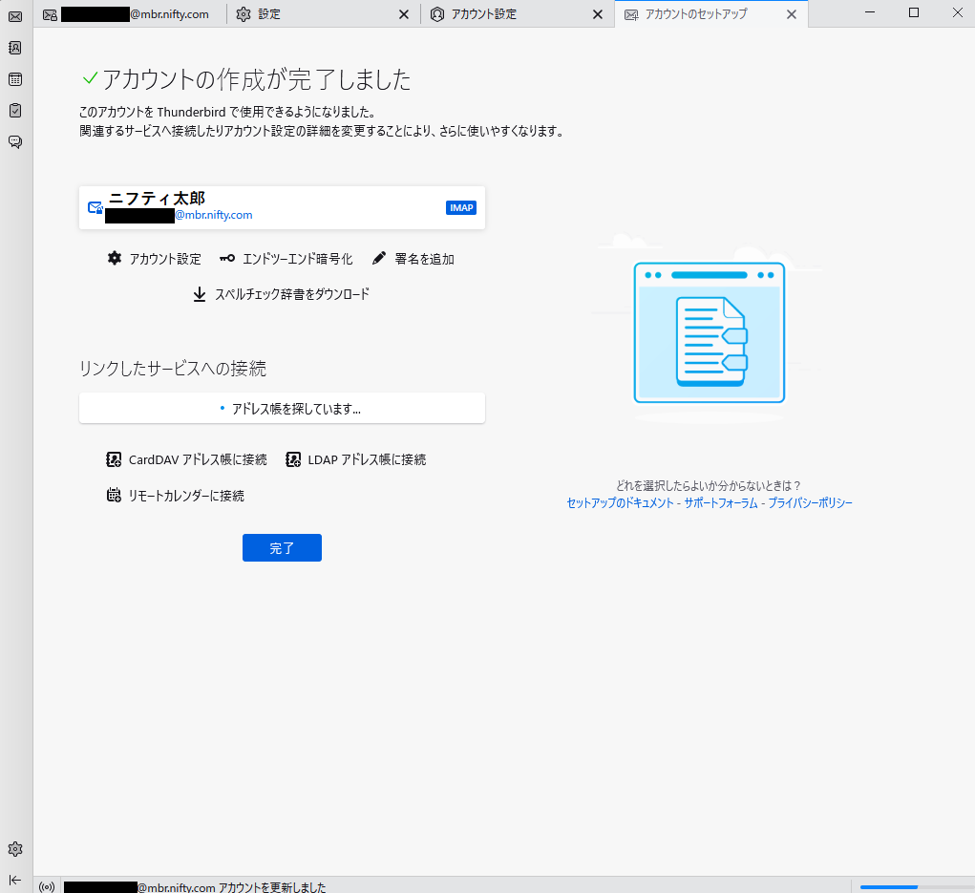Open settings gear in bottom sidebar
Viewport: 975px width, 893px height.
(x=15, y=849)
